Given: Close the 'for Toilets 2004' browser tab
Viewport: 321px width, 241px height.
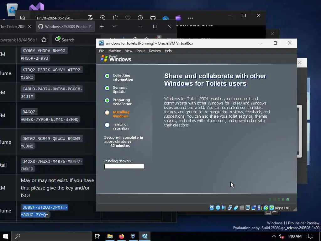Looking at the screenshot, I should click(x=29, y=26).
